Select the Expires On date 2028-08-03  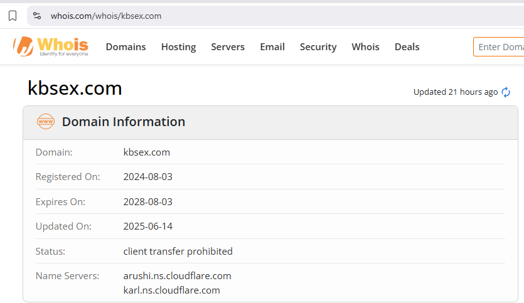147,202
